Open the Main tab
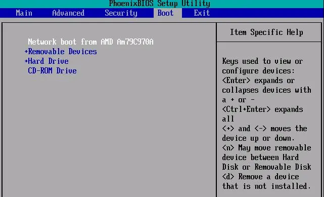The height and width of the screenshot is (197, 324). 24,13
